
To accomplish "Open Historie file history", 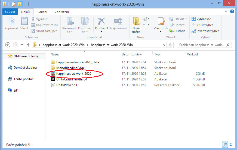I will click(x=177, y=31).
